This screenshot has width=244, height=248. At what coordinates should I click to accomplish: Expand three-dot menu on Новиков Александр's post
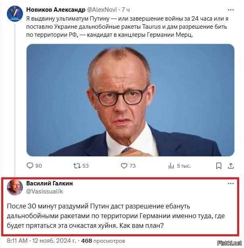coord(231,10)
